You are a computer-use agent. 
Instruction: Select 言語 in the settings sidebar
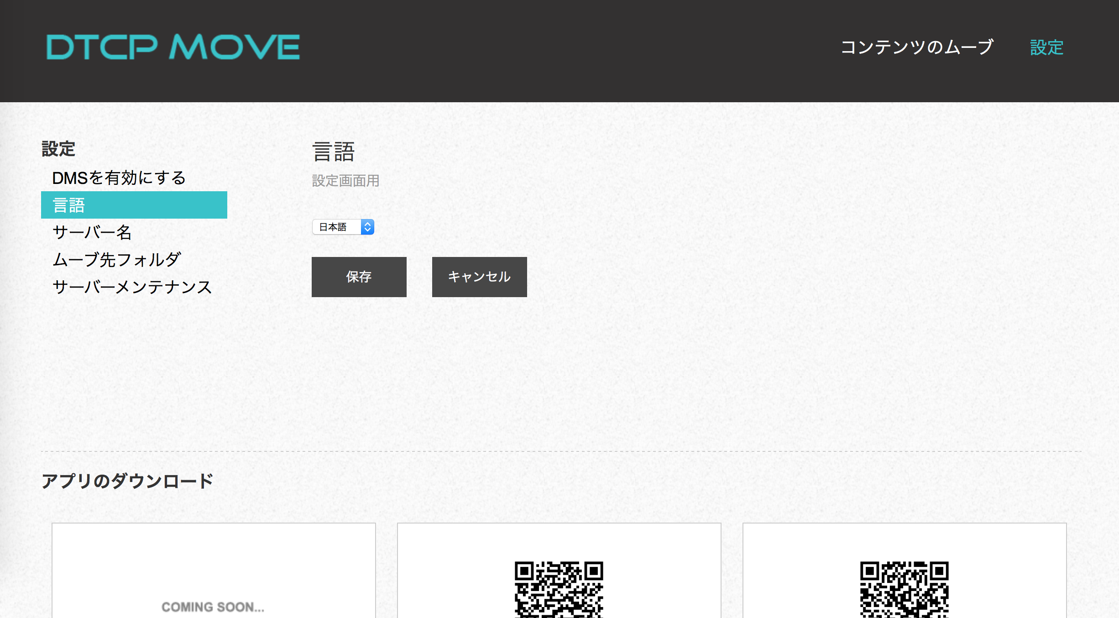pos(134,205)
